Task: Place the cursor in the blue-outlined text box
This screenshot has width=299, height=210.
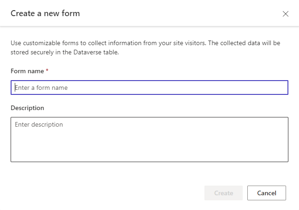Action: pyautogui.click(x=149, y=87)
